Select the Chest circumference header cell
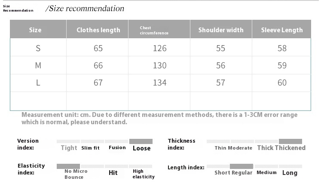324x193 pixels. 159,29
